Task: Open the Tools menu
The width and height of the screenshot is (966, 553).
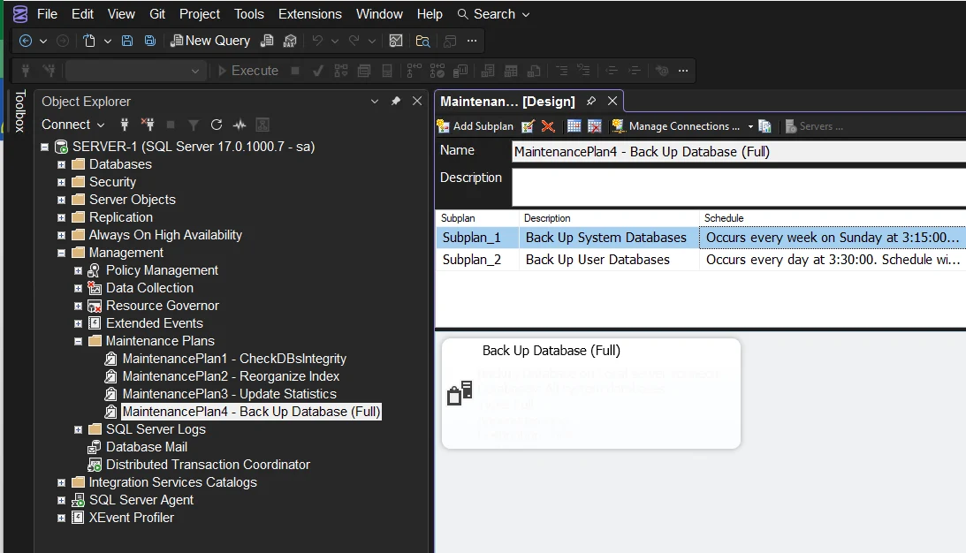Action: pos(249,14)
